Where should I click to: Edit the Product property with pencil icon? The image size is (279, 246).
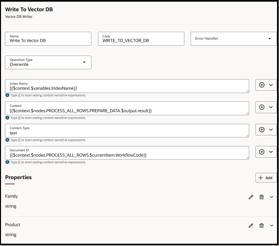point(251,225)
